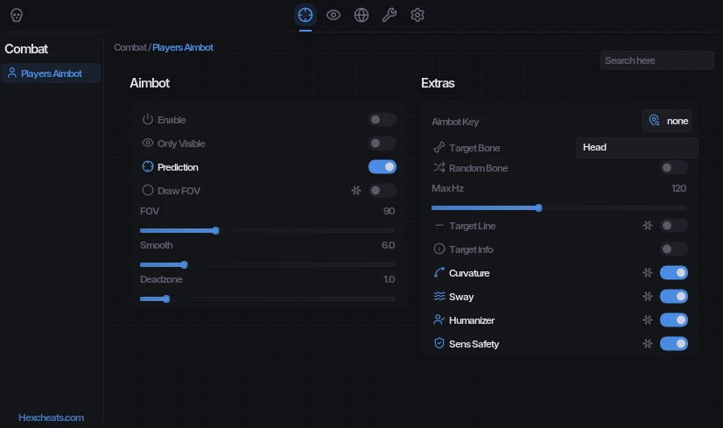This screenshot has height=428, width=723.
Task: Disable the Humanizer switch
Action: (x=674, y=319)
